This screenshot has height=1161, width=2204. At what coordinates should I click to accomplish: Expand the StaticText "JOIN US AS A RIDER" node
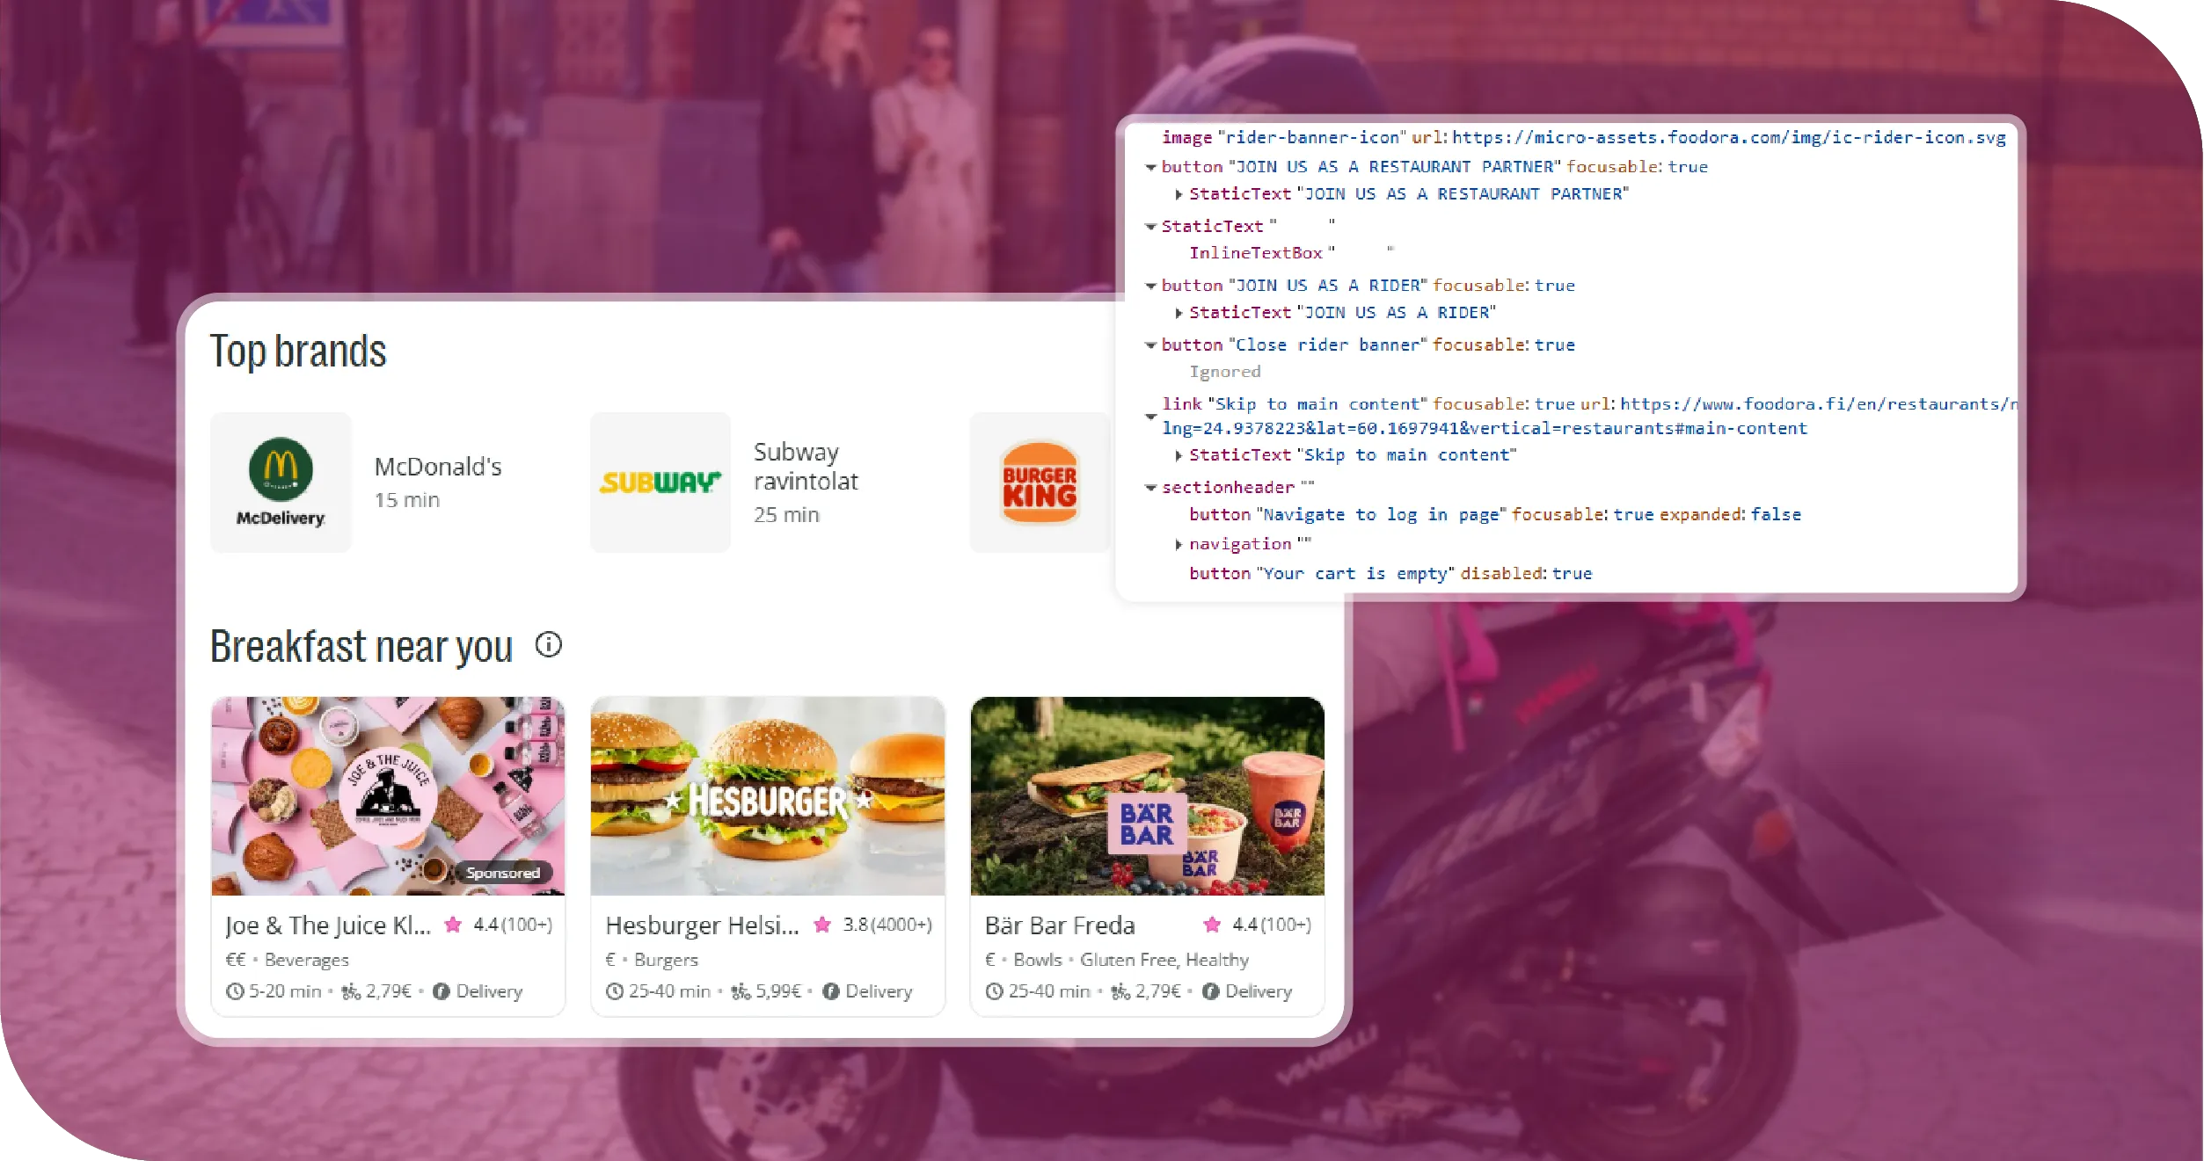point(1179,312)
